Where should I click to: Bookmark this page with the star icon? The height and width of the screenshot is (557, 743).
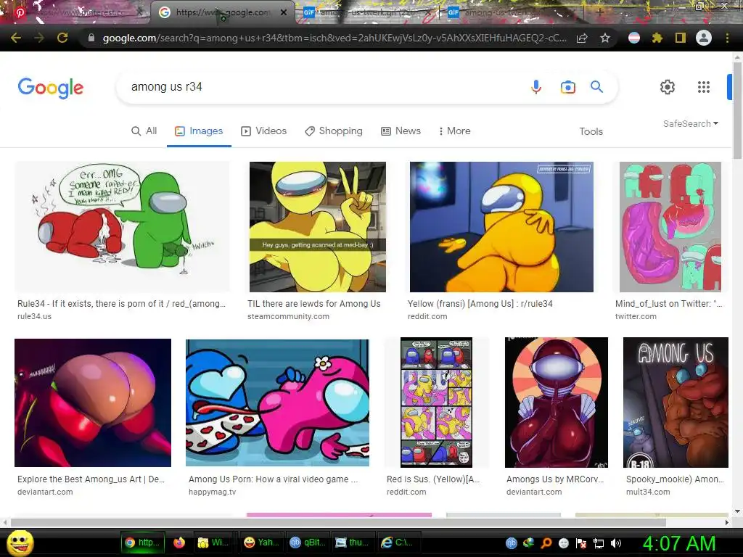(605, 38)
